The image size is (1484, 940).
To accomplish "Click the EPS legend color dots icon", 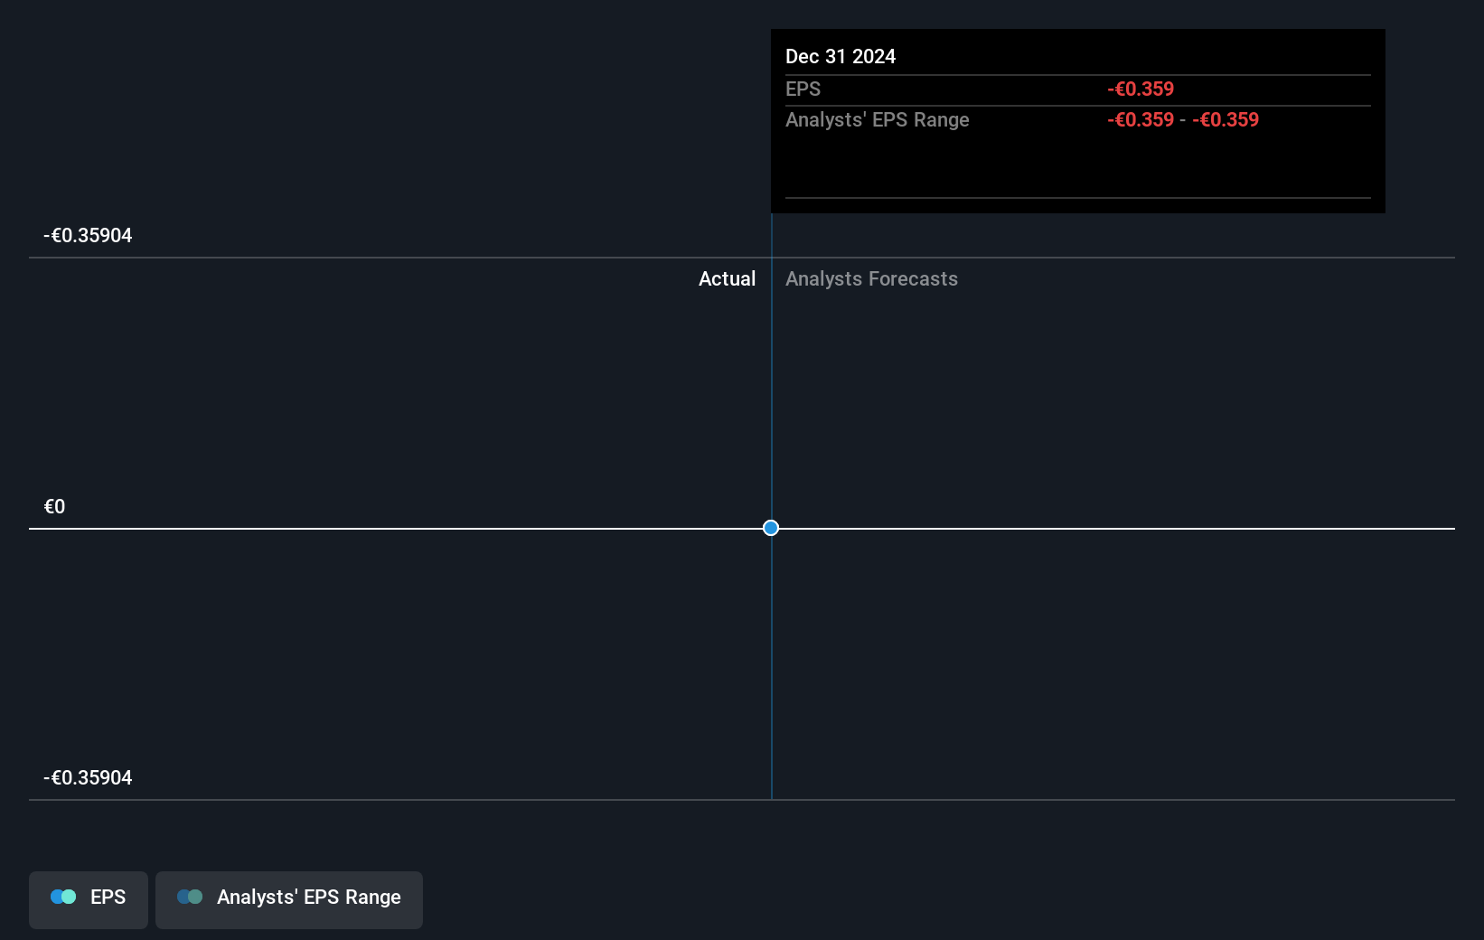I will [x=63, y=897].
